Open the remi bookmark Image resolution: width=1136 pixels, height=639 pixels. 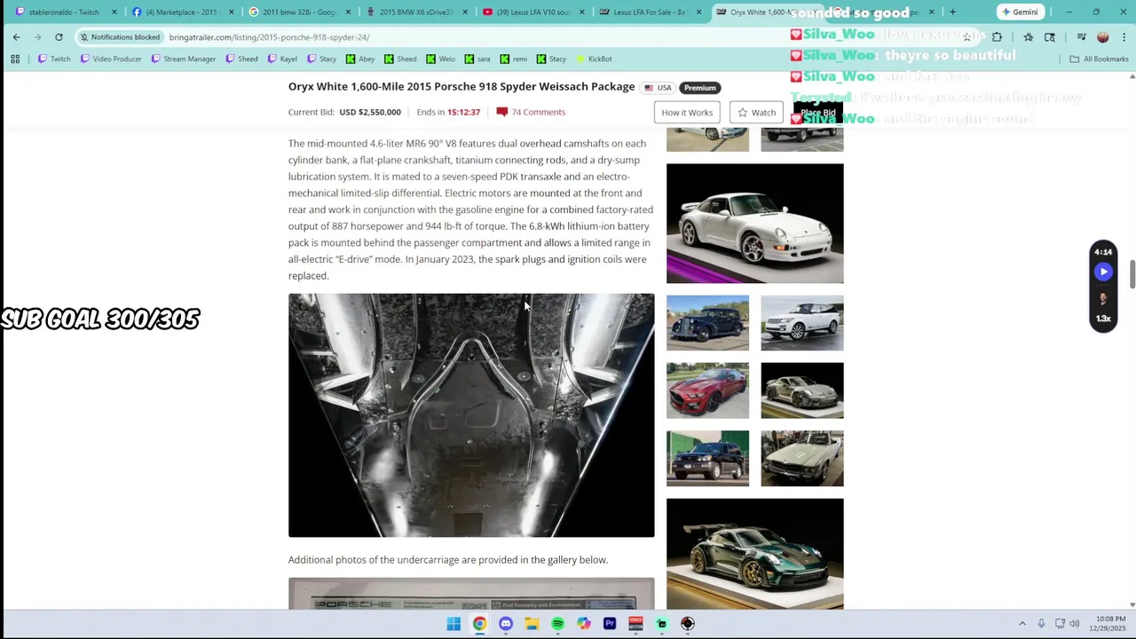click(x=513, y=59)
